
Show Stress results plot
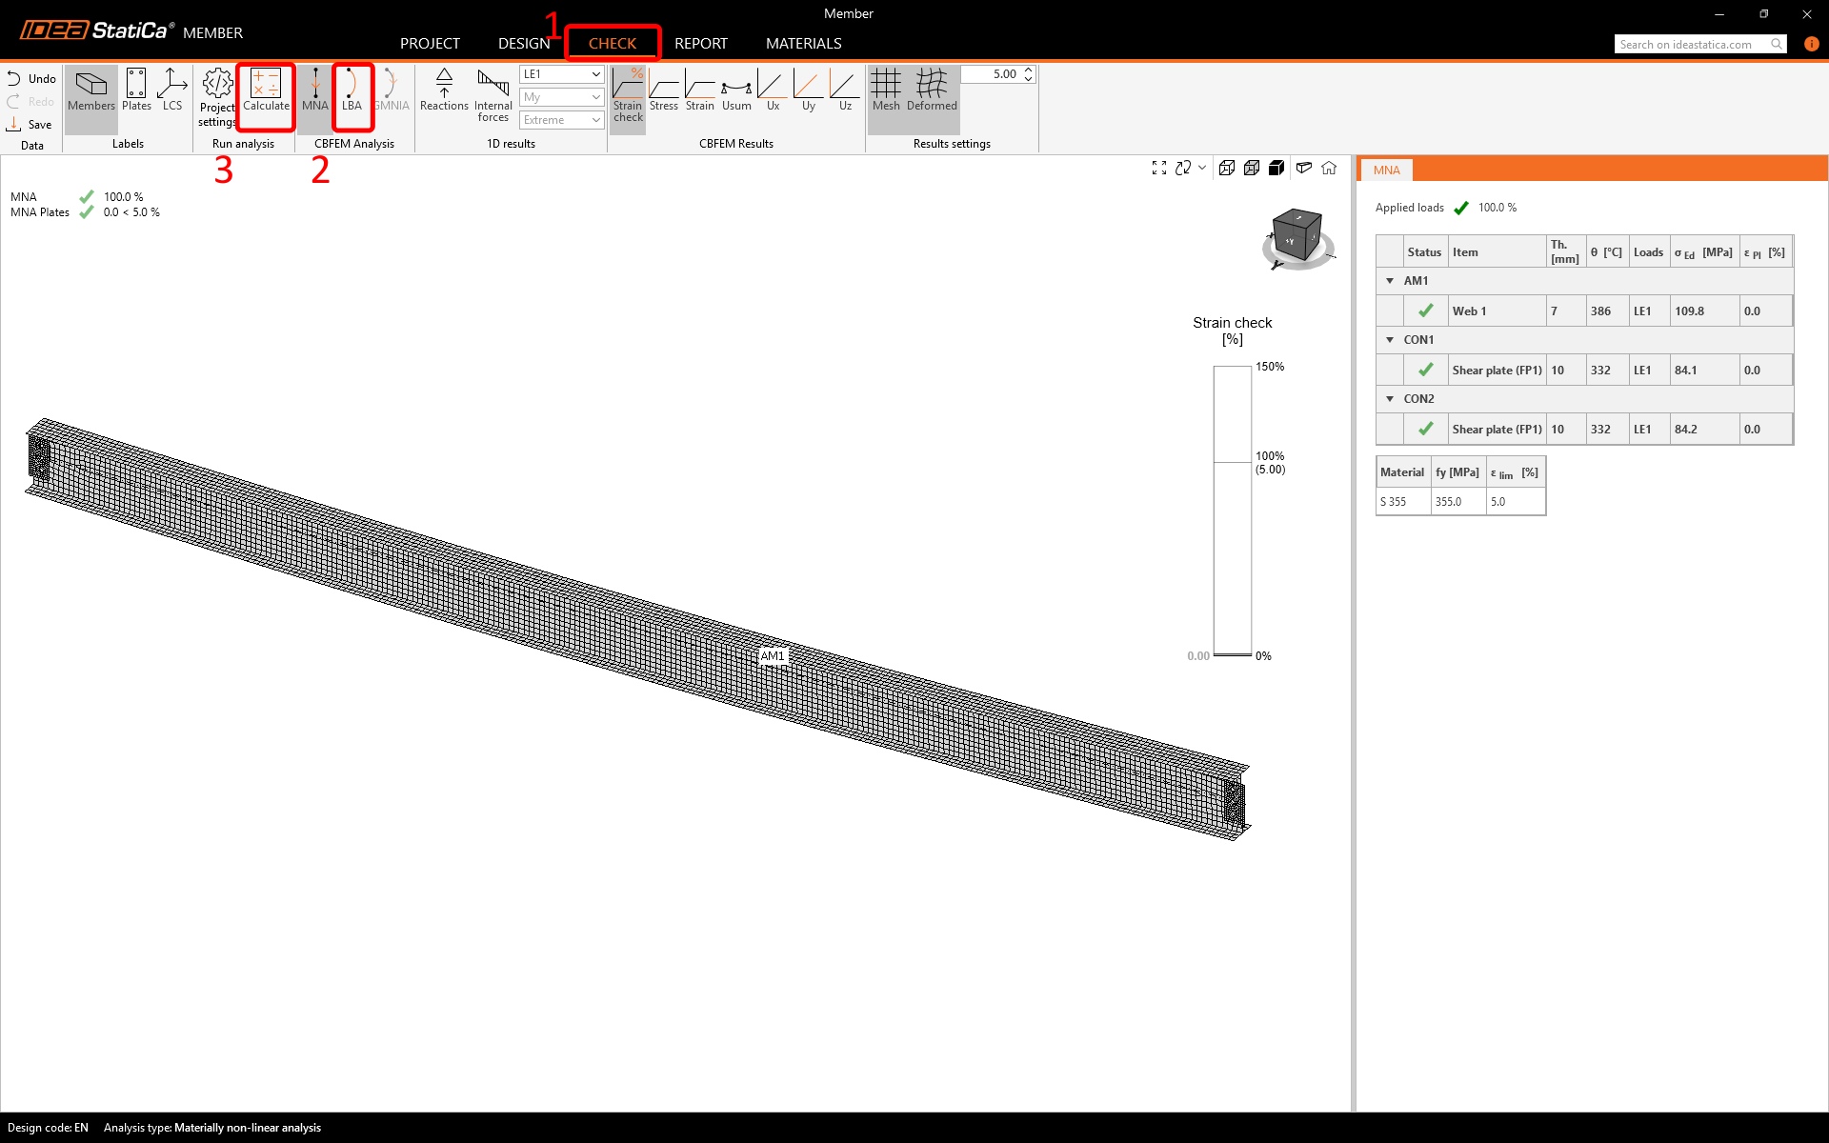point(664,91)
